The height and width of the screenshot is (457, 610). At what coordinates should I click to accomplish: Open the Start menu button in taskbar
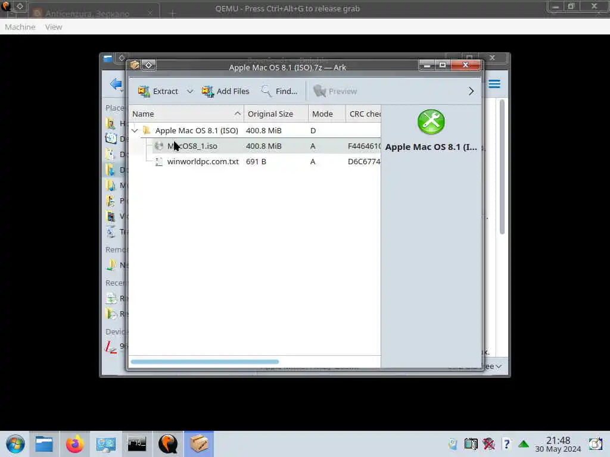tap(15, 444)
